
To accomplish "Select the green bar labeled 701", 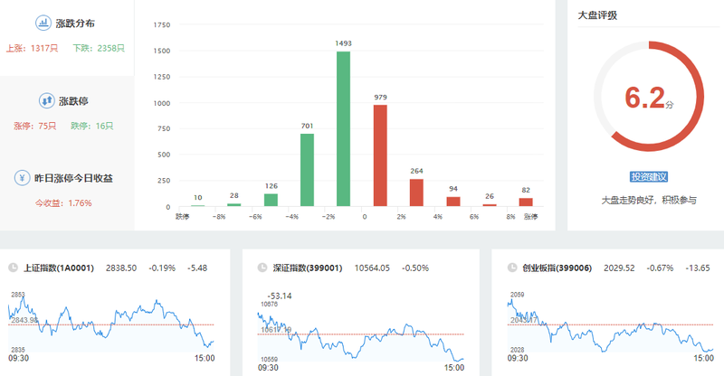I will 307,170.
